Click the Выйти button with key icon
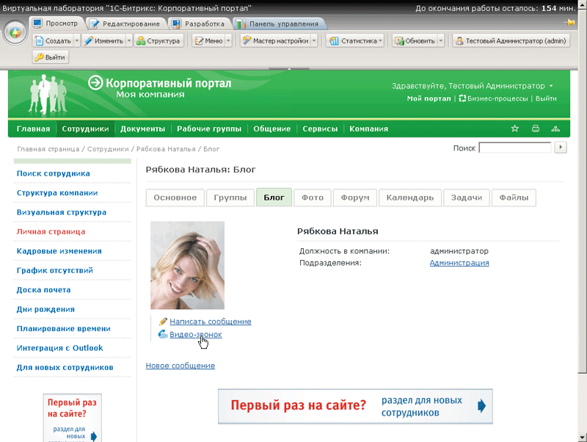Screen dimensions: 587x442 (x=51, y=57)
